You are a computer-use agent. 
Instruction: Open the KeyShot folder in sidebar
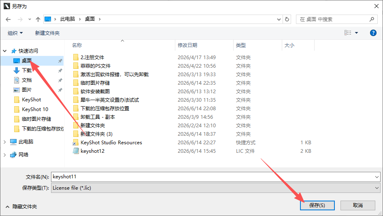pos(31,100)
